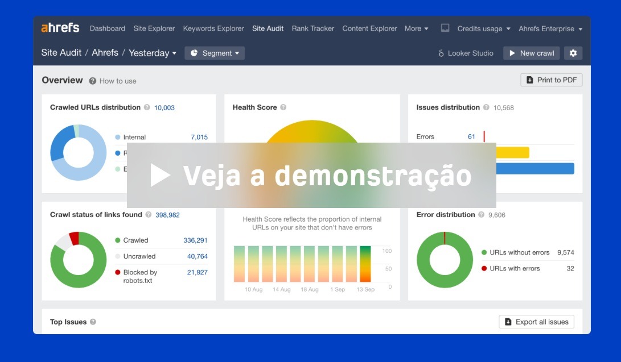The image size is (621, 362).
Task: Open the Dashboard menu item
Action: [x=108, y=28]
